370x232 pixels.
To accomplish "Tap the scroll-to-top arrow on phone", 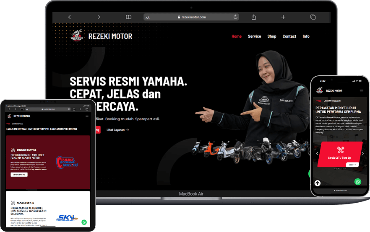I will [318, 183].
